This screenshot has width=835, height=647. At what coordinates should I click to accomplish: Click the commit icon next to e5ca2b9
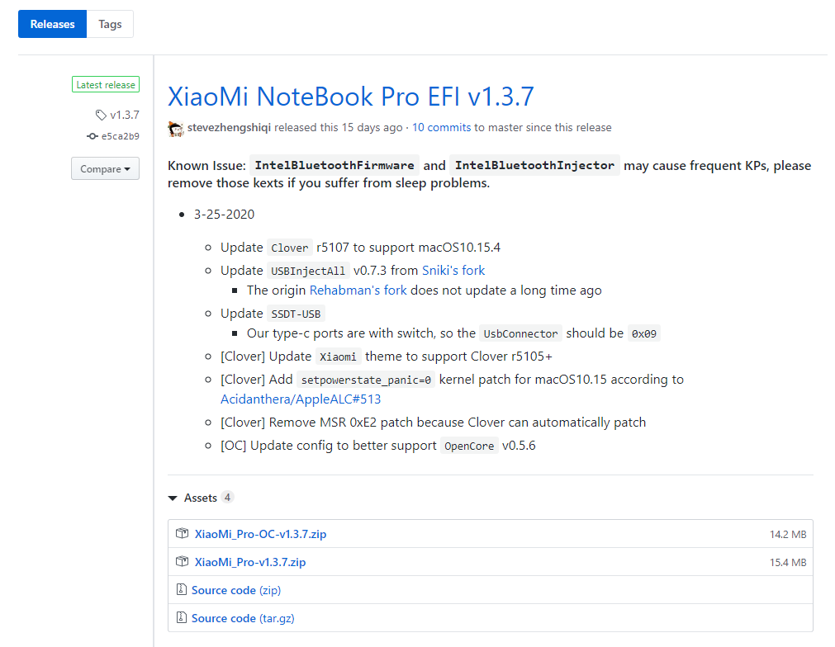coord(92,136)
